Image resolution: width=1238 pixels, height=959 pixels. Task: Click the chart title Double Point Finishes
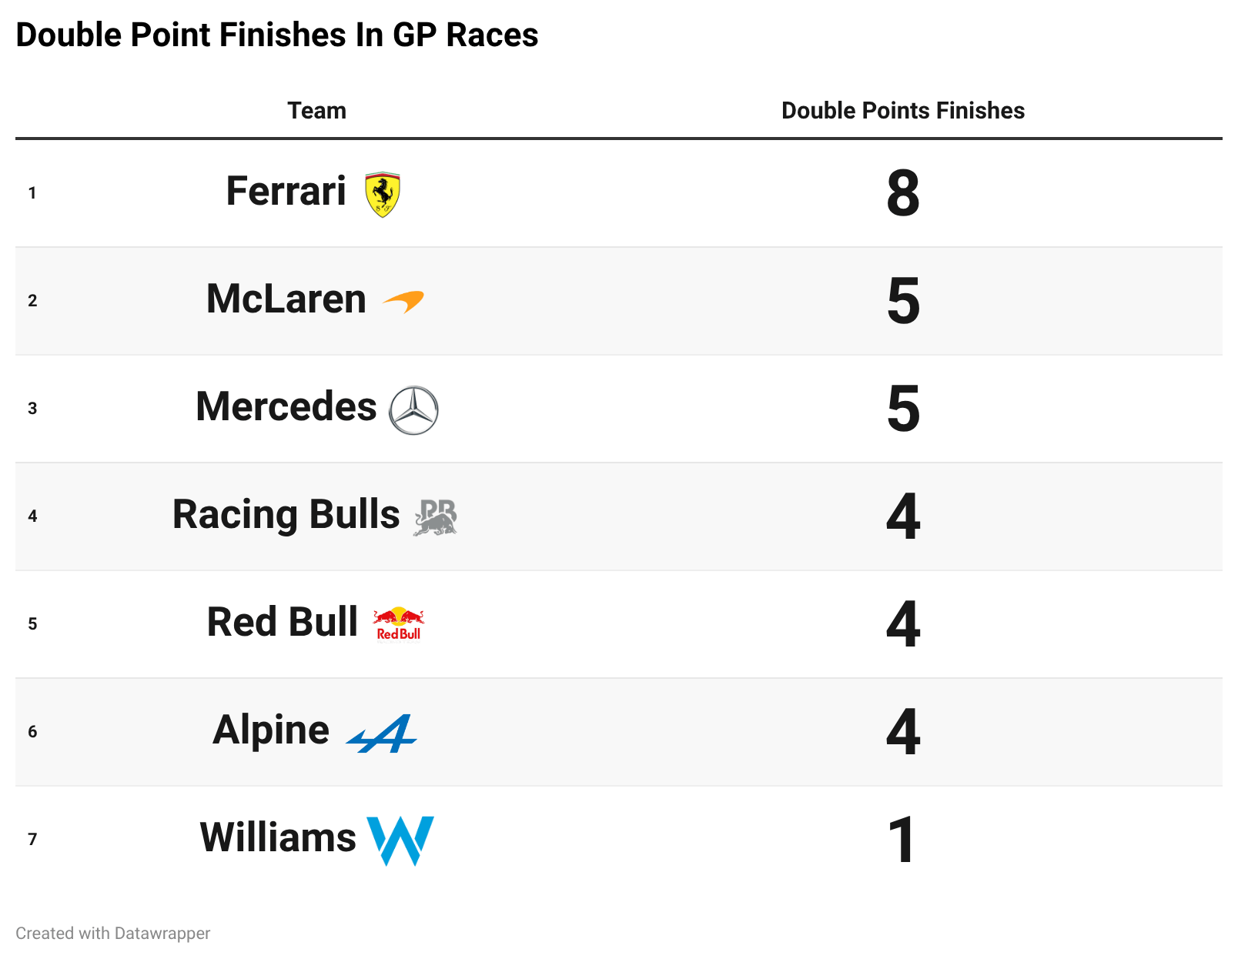(x=277, y=35)
